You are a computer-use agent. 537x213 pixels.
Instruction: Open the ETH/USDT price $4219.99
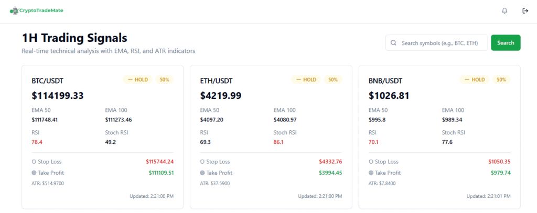[x=221, y=96]
